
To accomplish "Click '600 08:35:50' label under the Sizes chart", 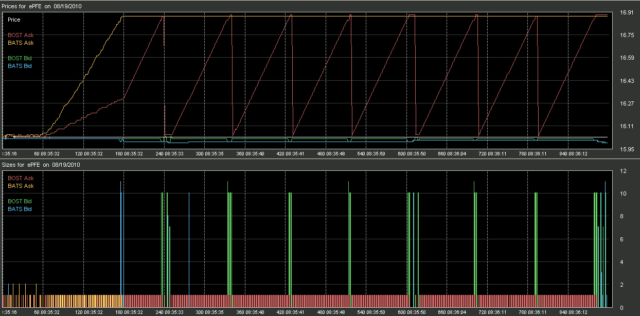I will [412, 312].
